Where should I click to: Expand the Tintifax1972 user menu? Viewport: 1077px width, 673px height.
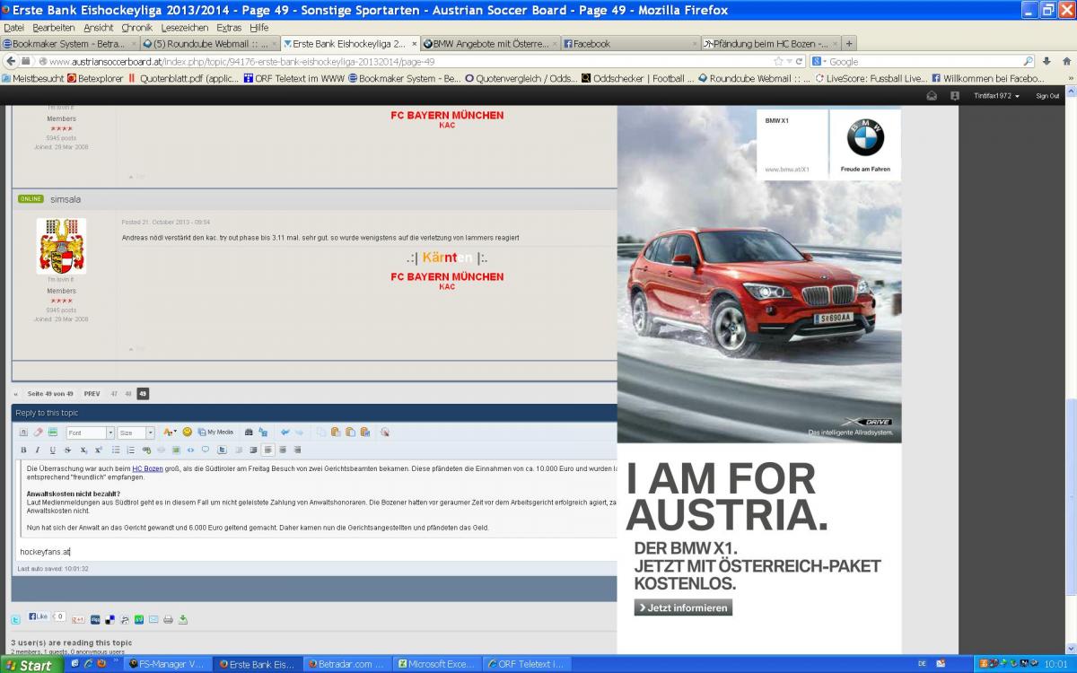coord(996,96)
